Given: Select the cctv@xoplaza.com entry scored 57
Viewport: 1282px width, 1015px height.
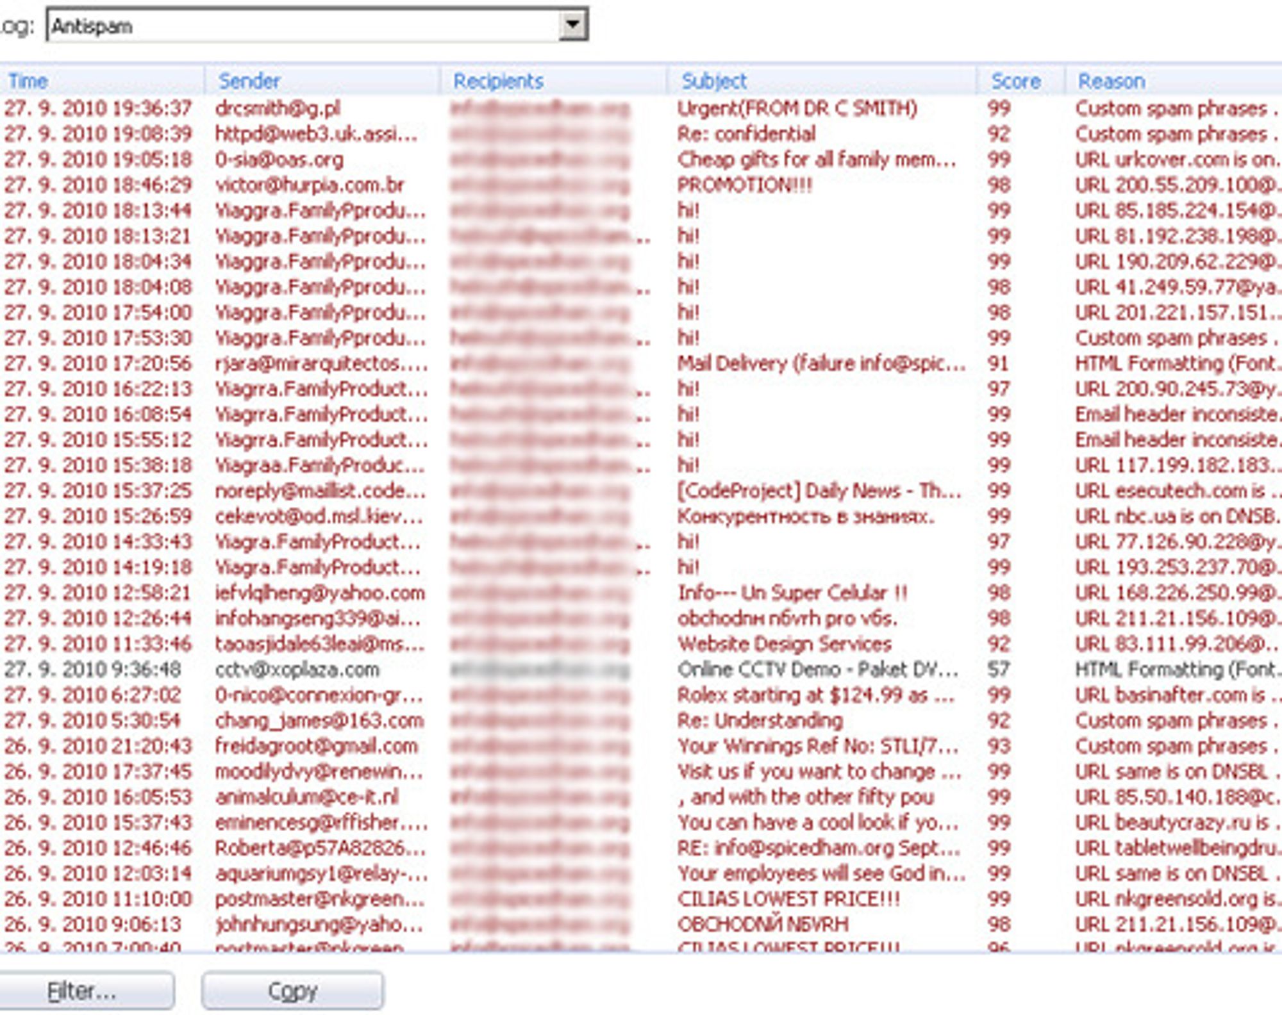Looking at the screenshot, I should point(641,670).
